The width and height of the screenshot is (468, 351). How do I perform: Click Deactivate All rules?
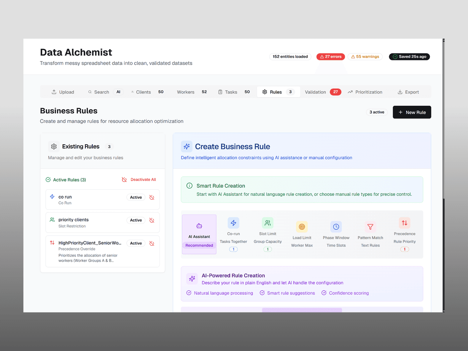tap(139, 180)
